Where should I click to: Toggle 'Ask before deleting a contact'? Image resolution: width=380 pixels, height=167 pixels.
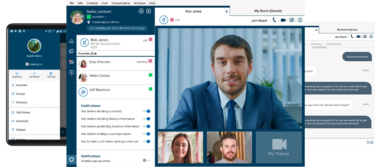point(146,111)
